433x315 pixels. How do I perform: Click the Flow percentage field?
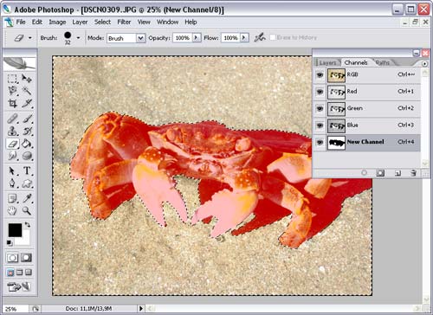pos(230,38)
